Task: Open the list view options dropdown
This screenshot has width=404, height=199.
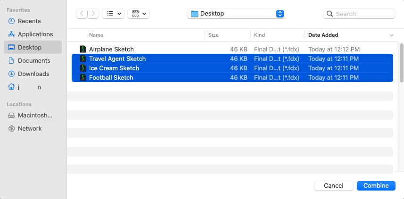Action: (113, 14)
